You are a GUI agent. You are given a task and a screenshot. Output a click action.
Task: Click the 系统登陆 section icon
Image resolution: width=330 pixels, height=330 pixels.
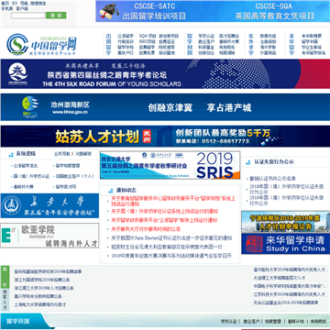point(11,155)
